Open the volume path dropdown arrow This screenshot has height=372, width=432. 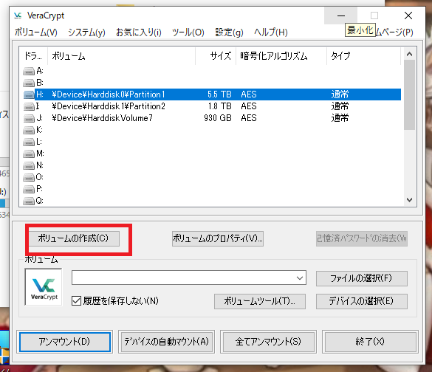pyautogui.click(x=300, y=278)
